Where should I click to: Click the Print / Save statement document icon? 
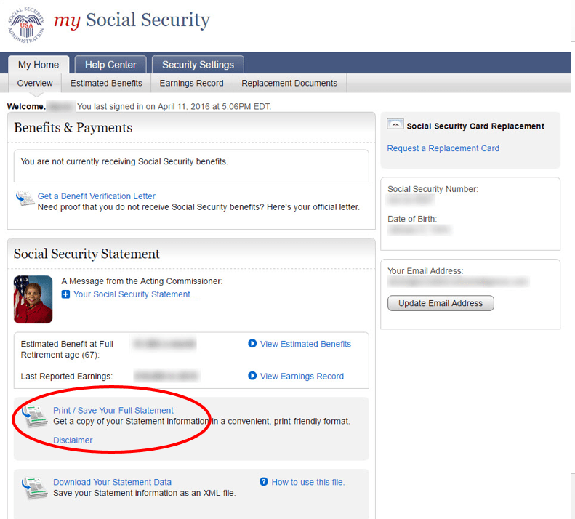pyautogui.click(x=34, y=417)
